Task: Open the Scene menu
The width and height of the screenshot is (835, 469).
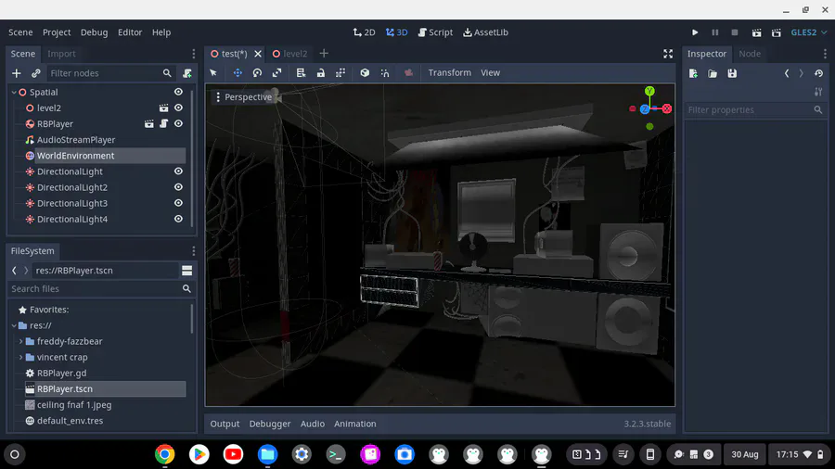Action: coord(20,32)
